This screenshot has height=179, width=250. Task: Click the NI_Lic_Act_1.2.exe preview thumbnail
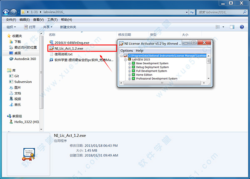pos(28,154)
